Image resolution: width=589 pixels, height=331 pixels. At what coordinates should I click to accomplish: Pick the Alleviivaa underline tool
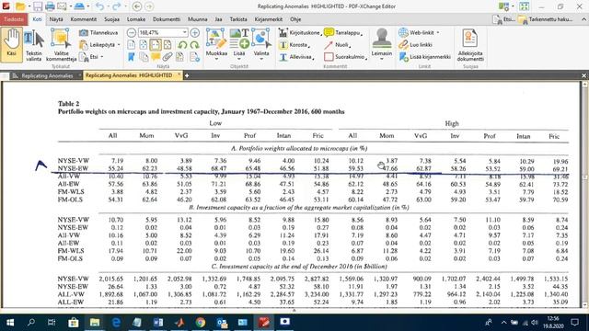[x=296, y=57]
